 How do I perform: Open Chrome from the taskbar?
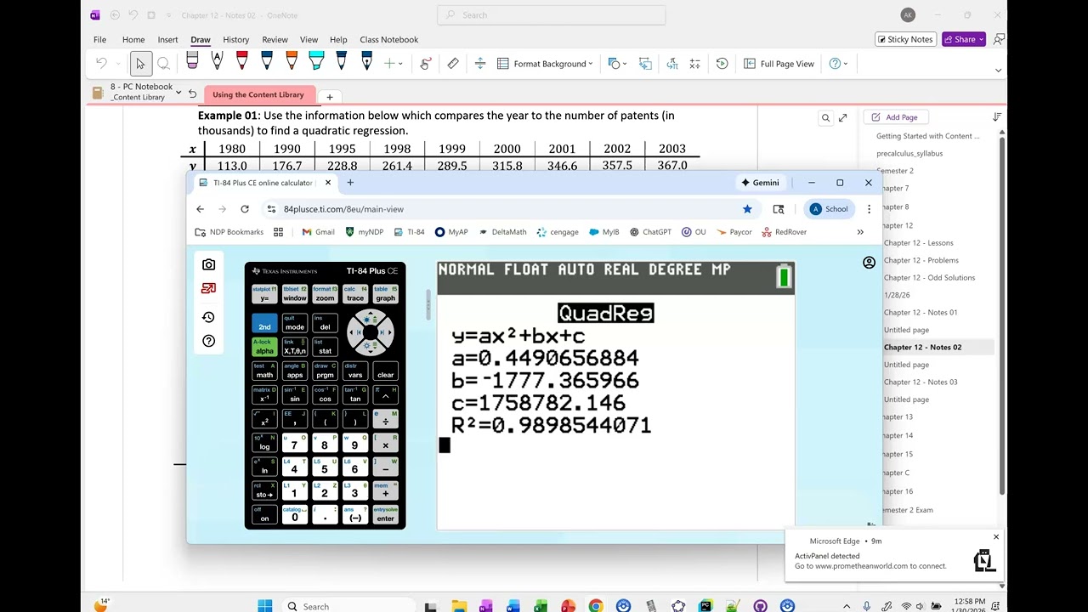[x=596, y=606]
